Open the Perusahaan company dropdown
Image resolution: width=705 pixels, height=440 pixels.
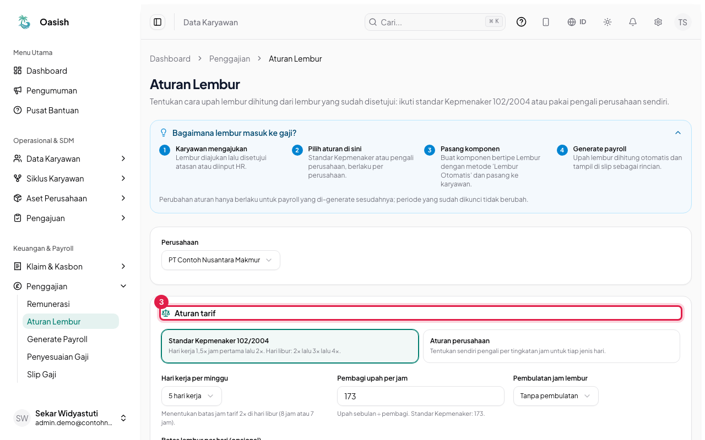[x=221, y=260]
